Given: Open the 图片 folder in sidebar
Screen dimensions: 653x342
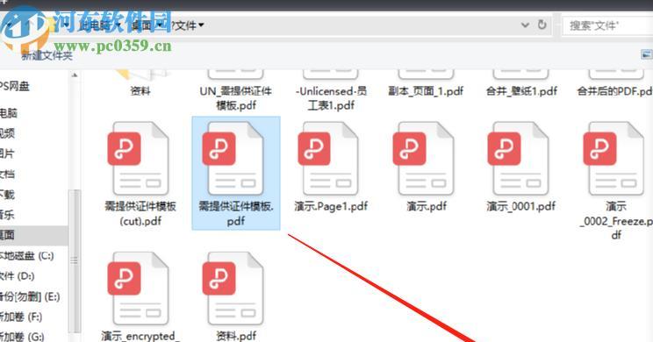Looking at the screenshot, I should (7, 153).
